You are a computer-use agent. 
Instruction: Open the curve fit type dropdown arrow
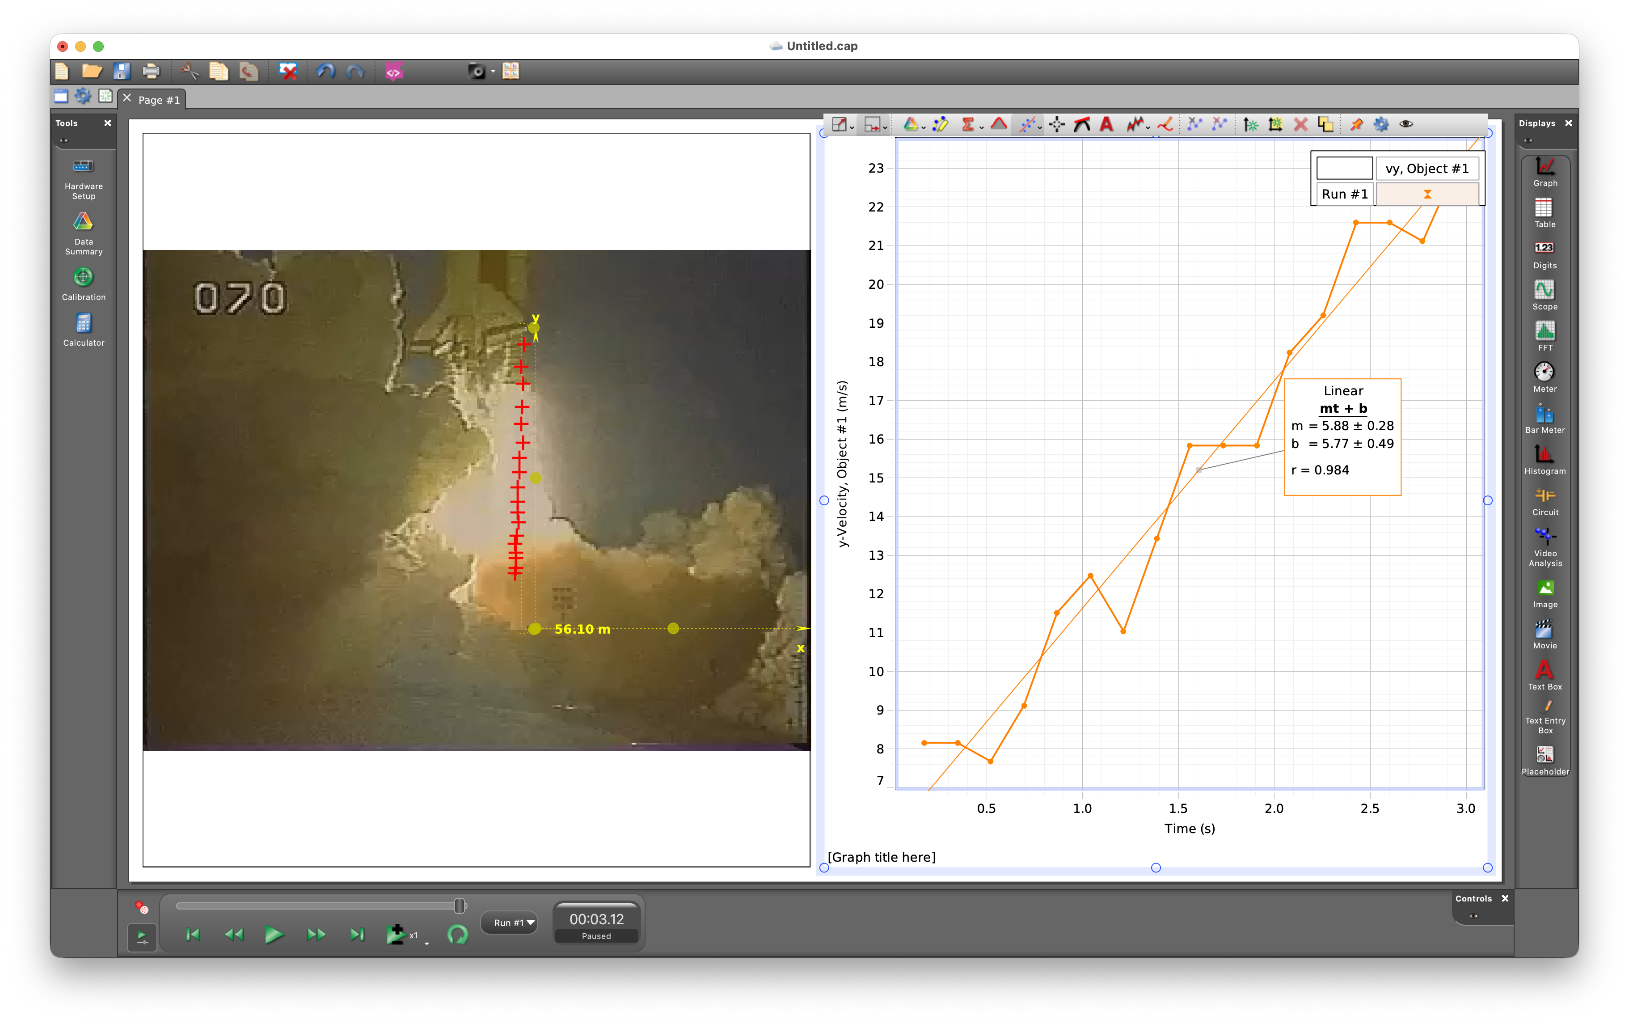(1040, 128)
